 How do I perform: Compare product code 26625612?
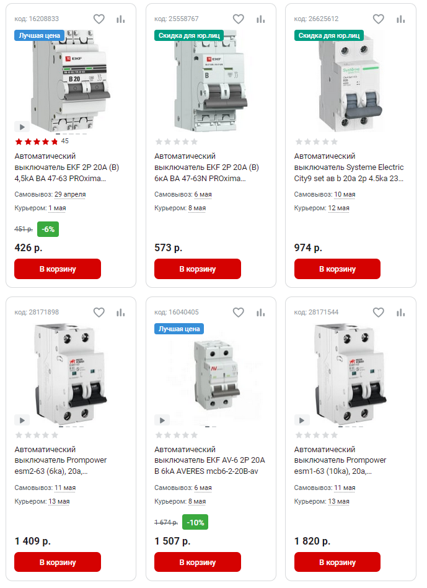[x=401, y=19]
